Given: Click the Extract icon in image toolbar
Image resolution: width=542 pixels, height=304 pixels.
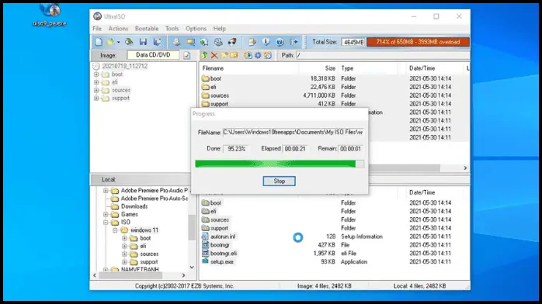Looking at the screenshot, I should (x=248, y=55).
